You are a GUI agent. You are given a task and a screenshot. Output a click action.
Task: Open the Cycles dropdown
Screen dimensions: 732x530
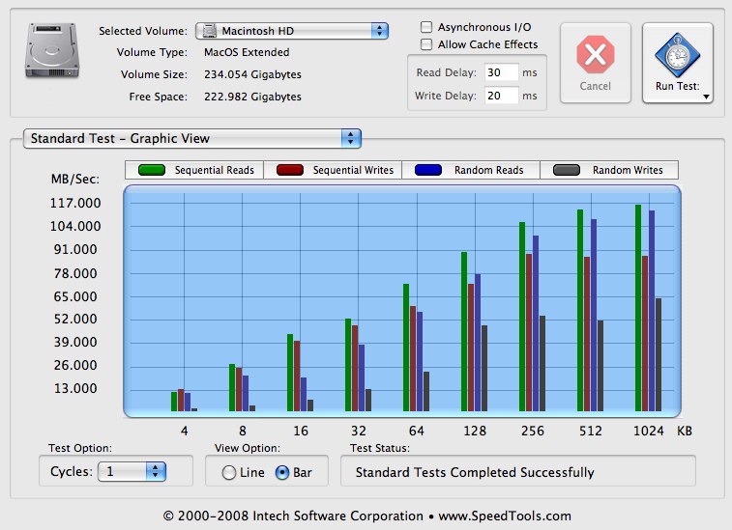(132, 472)
